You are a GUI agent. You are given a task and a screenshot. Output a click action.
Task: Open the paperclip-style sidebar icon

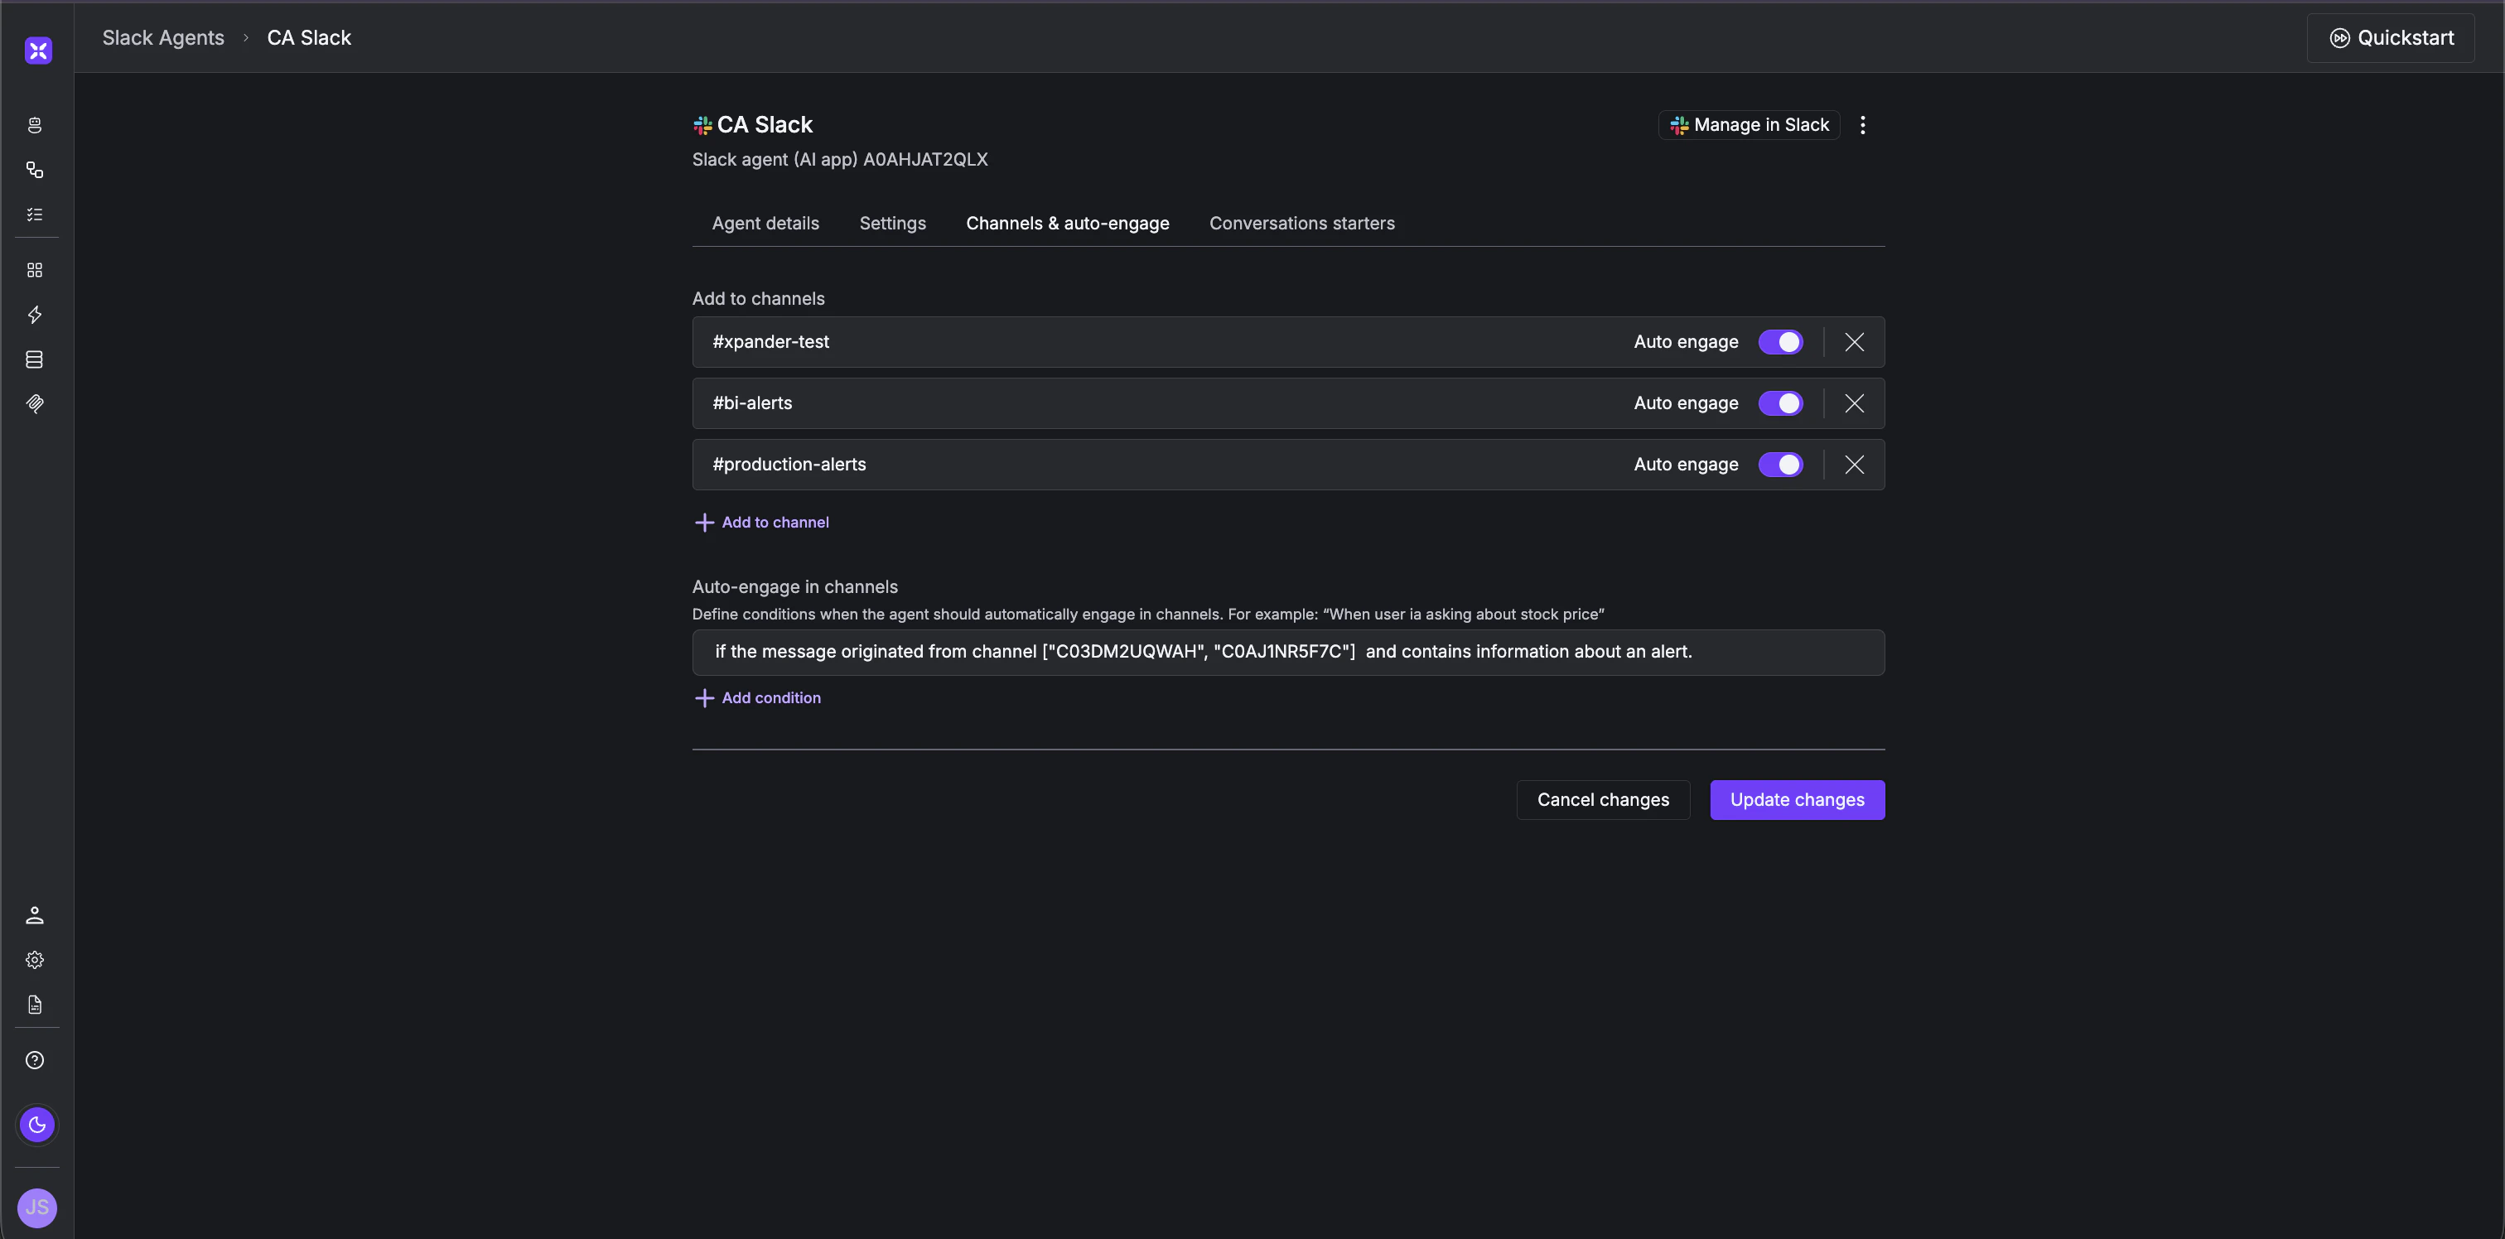click(35, 404)
